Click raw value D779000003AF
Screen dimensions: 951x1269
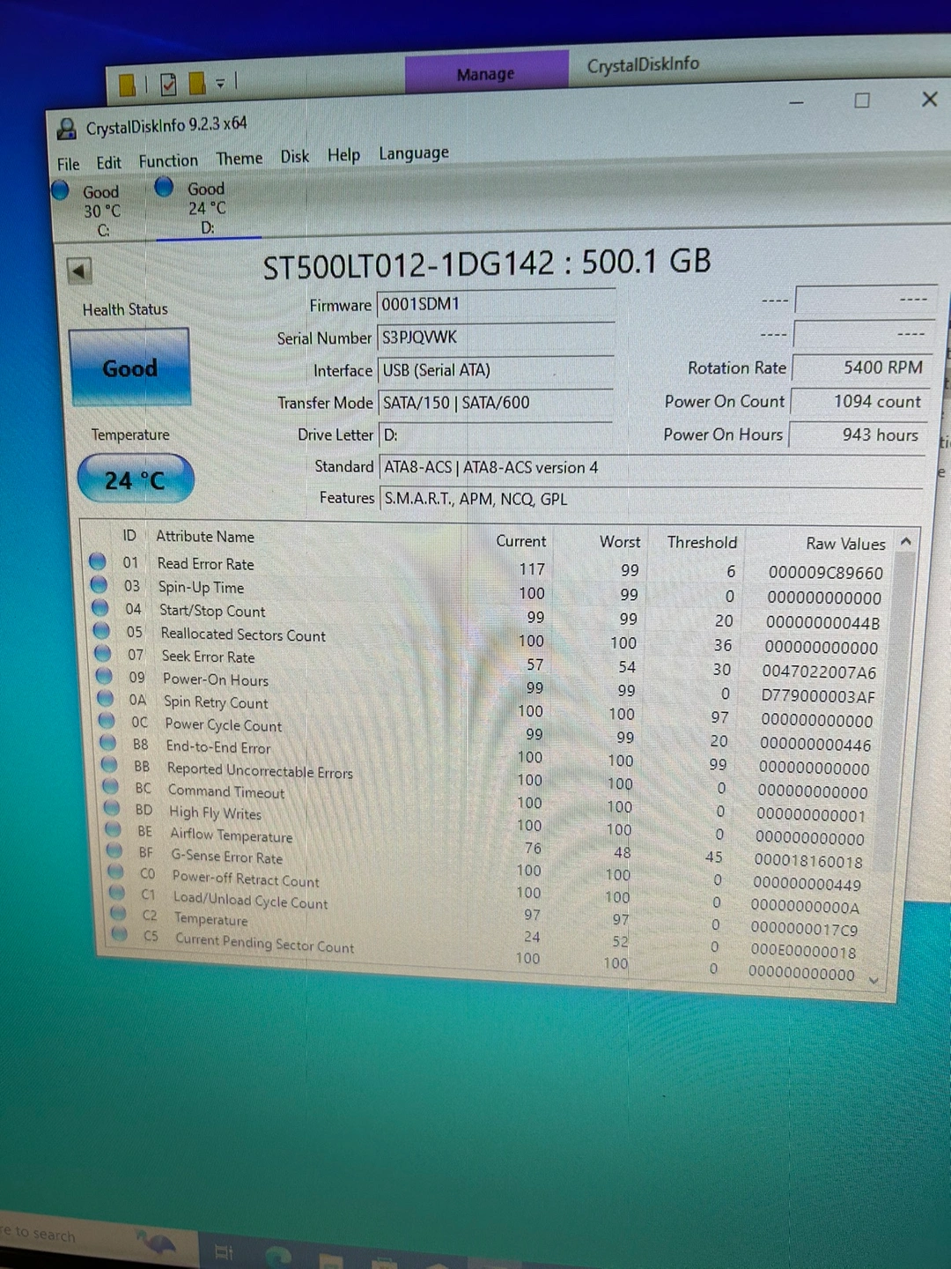coord(818,696)
